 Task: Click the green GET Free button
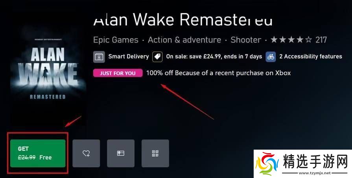tap(38, 153)
